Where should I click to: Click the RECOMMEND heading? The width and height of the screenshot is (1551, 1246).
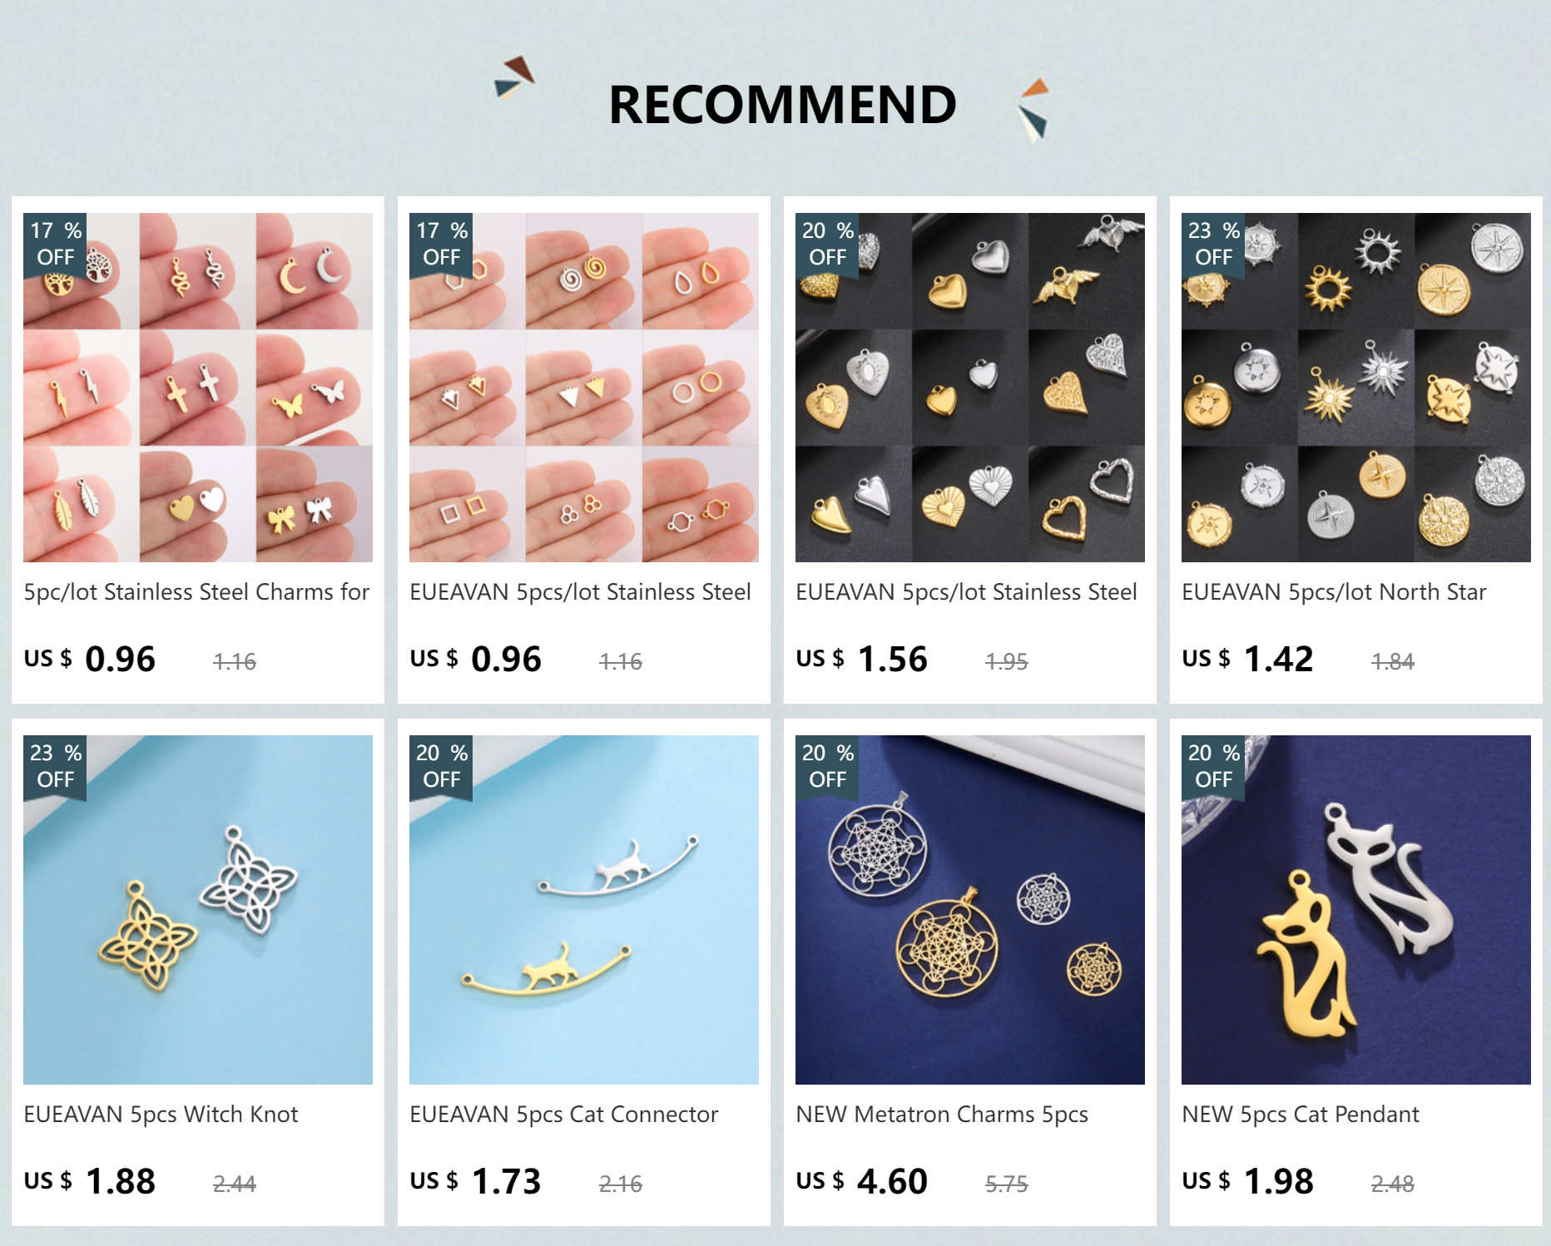coord(782,105)
